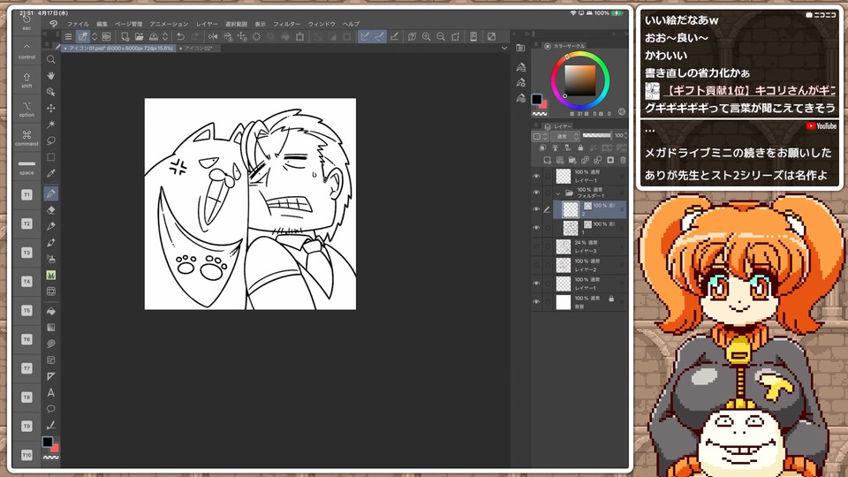Screen dimensions: 848x477
Task: Choose the Text tool
Action: pyautogui.click(x=51, y=392)
